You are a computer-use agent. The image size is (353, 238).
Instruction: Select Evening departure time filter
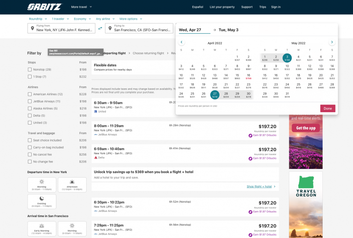pos(42,201)
